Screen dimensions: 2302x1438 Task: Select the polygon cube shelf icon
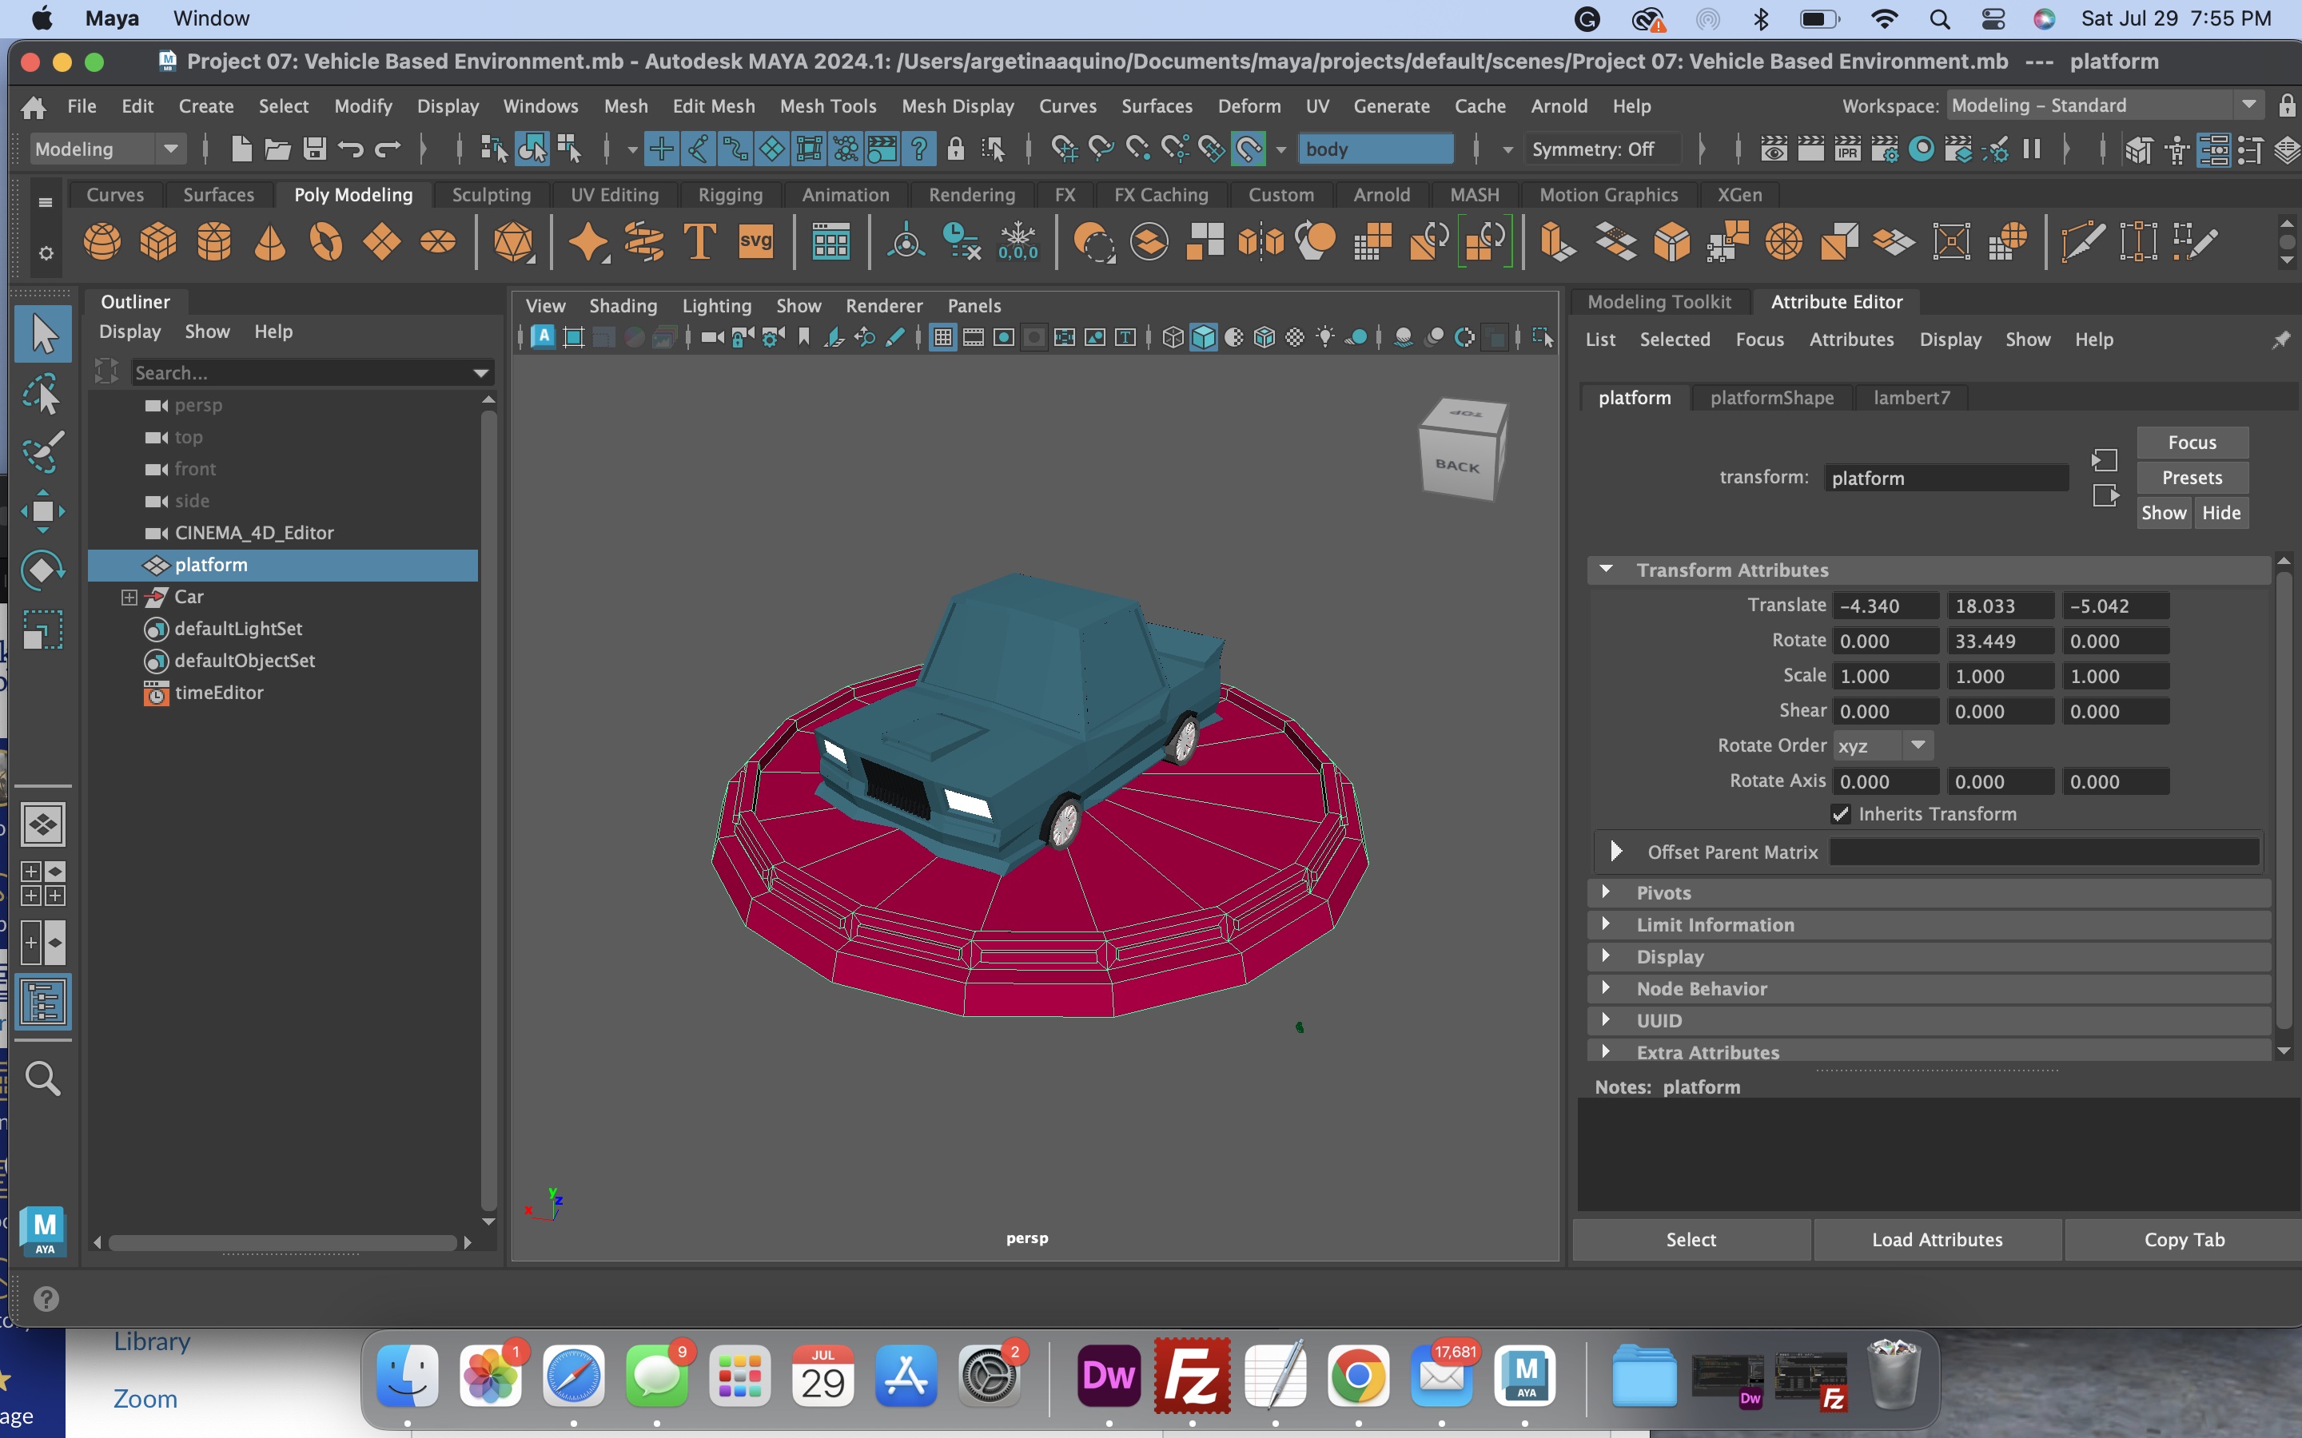[158, 241]
